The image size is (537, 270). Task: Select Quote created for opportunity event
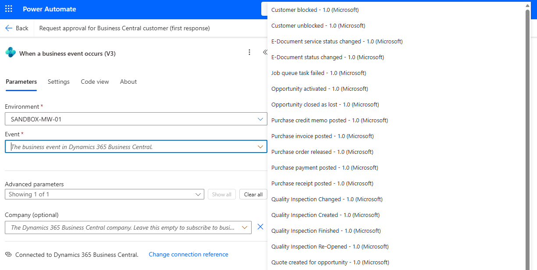(330, 262)
